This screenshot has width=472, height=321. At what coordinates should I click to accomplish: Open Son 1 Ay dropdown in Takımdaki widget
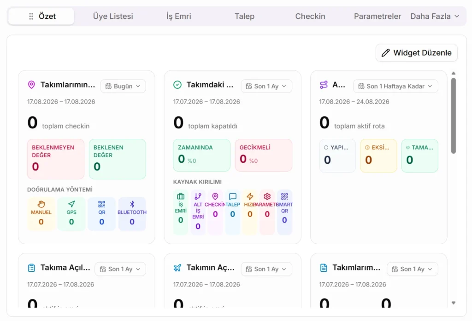click(x=266, y=86)
